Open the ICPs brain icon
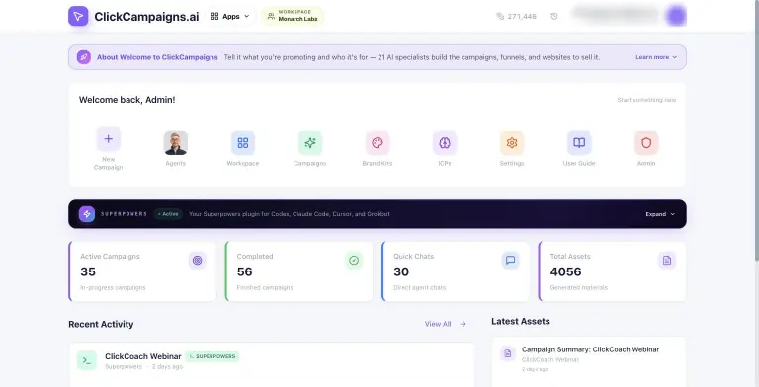The image size is (759, 387). [x=445, y=143]
